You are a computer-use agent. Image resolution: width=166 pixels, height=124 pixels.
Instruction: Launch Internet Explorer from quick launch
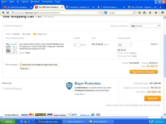pyautogui.click(x=29, y=122)
